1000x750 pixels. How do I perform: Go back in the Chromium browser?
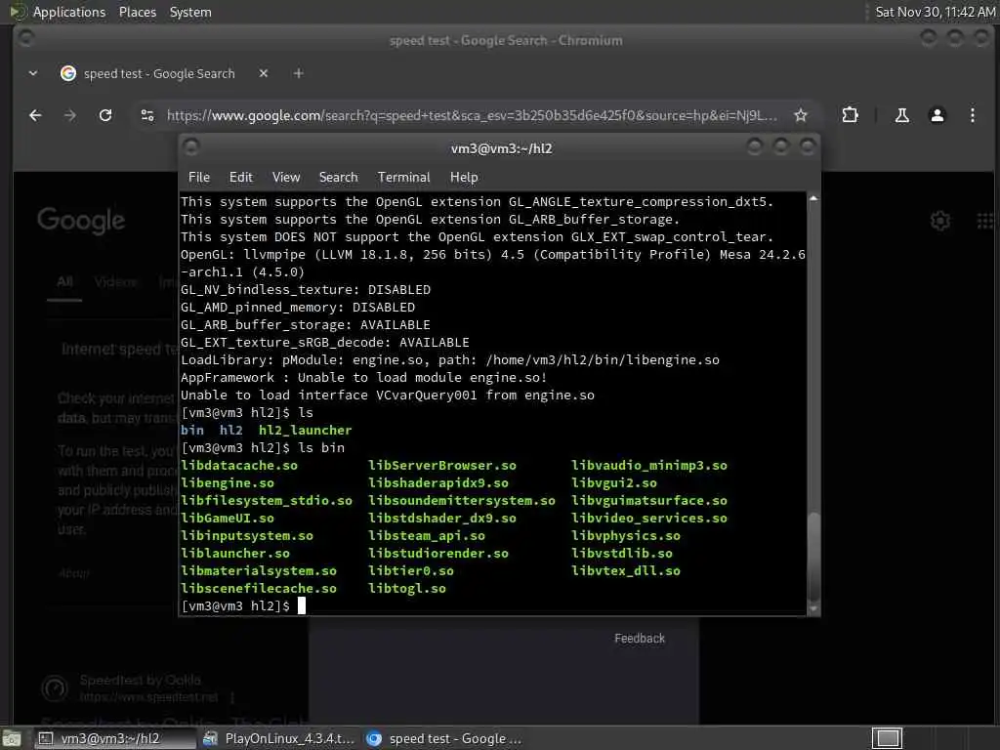tap(36, 115)
